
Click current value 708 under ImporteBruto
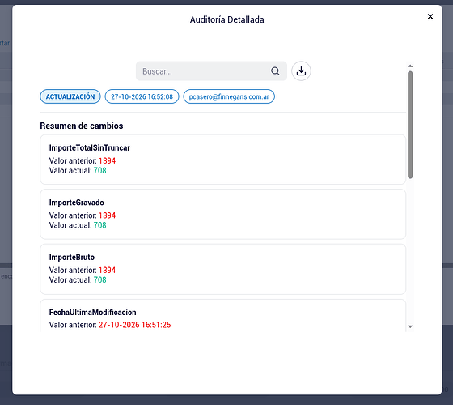coord(100,279)
